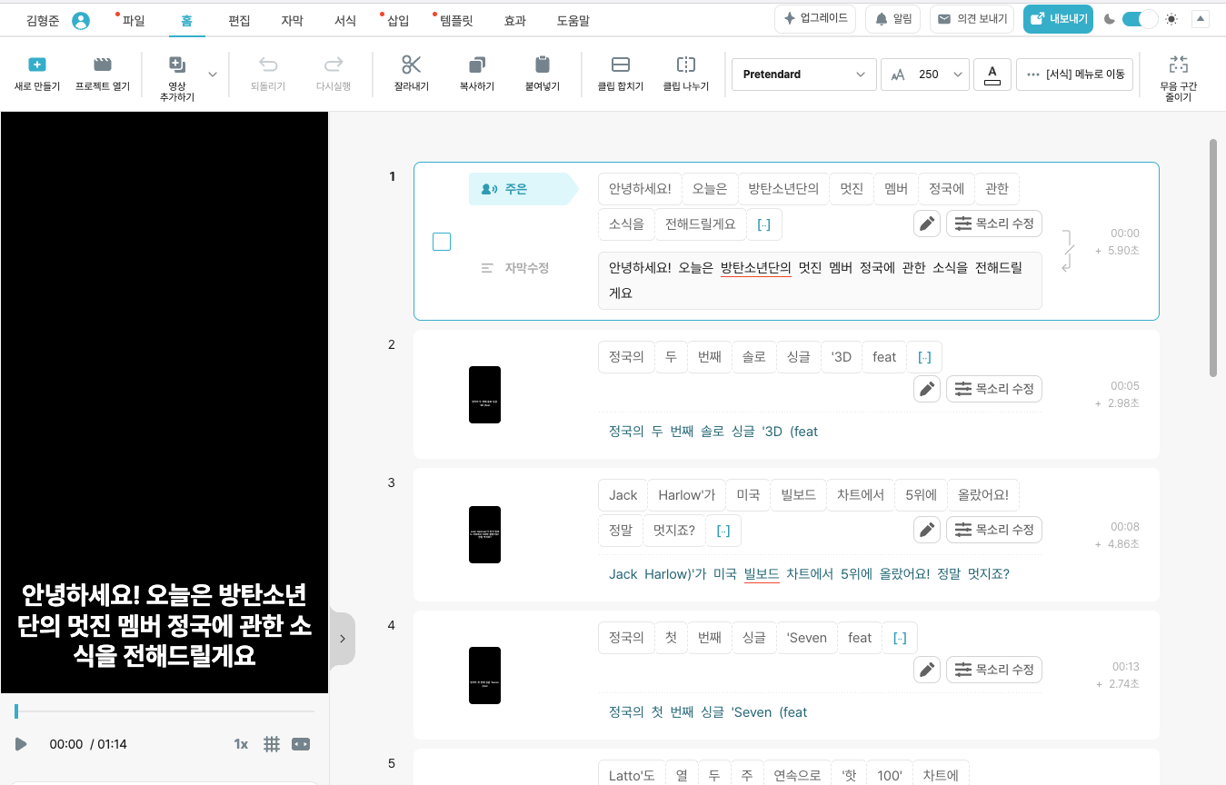The image size is (1226, 785).
Task: Select clip 4 thumbnail
Action: click(x=484, y=675)
